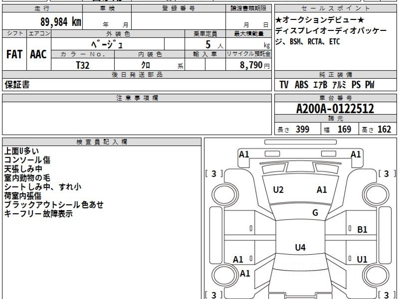Image resolution: width=399 pixels, height=299 pixels.
Task: Click the シフト header cell
Action: point(15,34)
